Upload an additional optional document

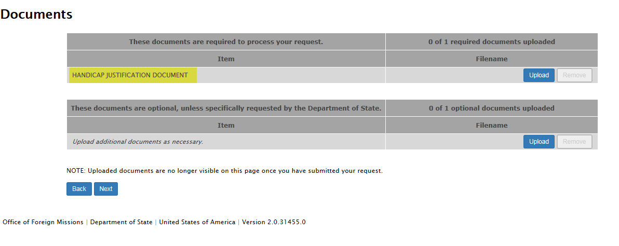pyautogui.click(x=539, y=142)
